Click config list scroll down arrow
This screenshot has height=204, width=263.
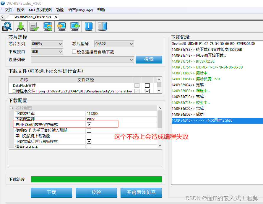(x=160, y=146)
